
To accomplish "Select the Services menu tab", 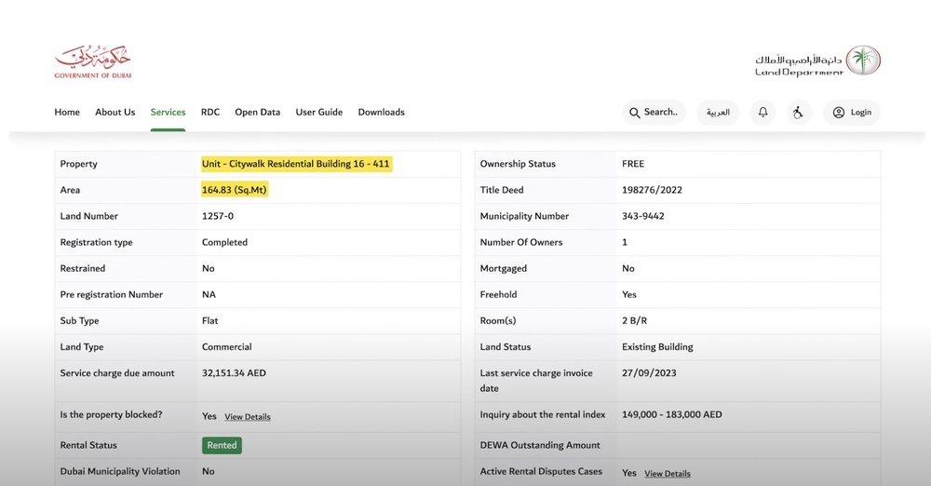I will coord(168,113).
